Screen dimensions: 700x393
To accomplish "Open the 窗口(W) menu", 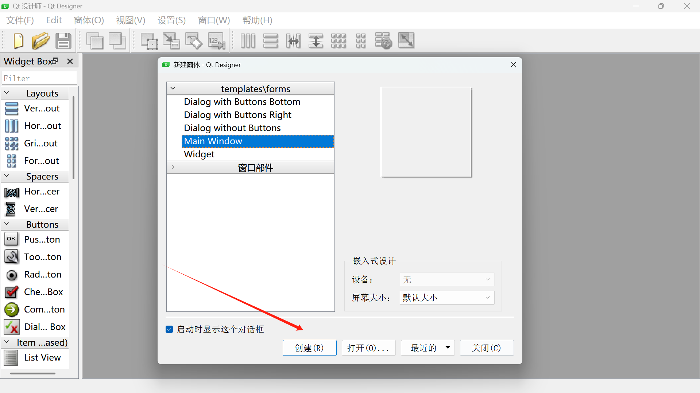I will tap(214, 20).
